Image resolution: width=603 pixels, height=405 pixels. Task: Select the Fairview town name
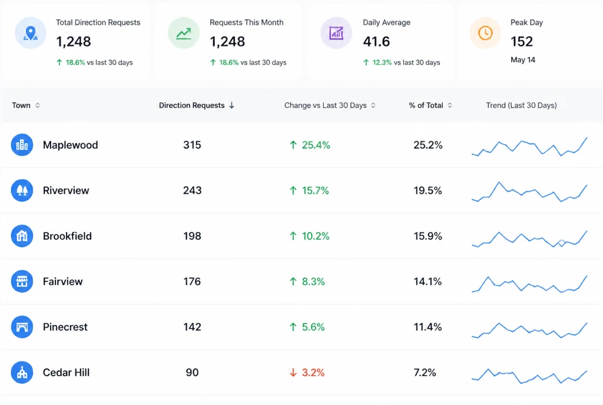coord(62,281)
